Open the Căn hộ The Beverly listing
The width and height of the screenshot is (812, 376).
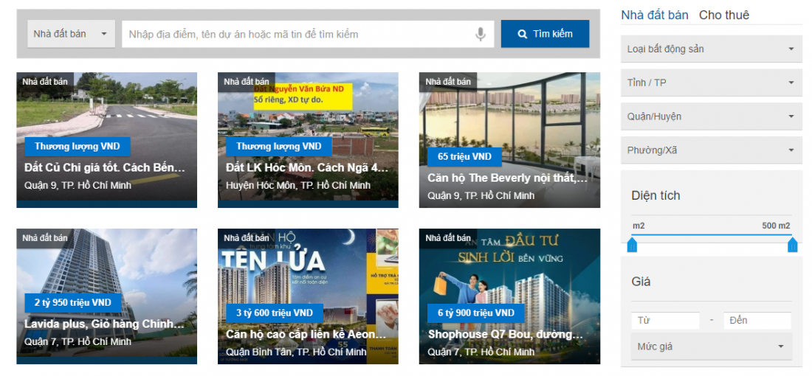point(508,178)
